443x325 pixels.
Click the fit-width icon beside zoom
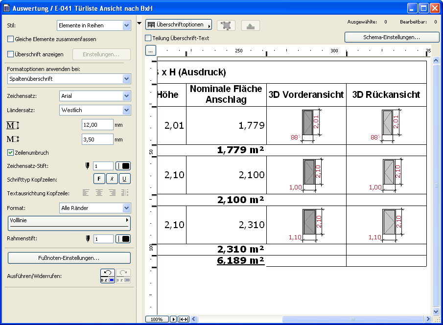click(184, 319)
